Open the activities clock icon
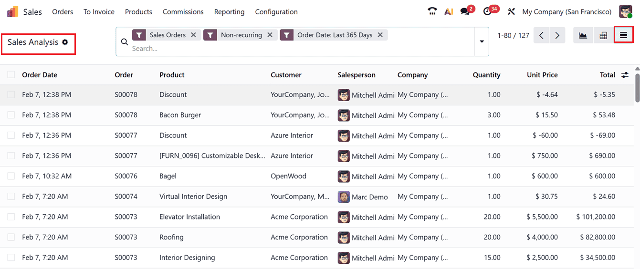Screen dimensions: 640x269 487,11
